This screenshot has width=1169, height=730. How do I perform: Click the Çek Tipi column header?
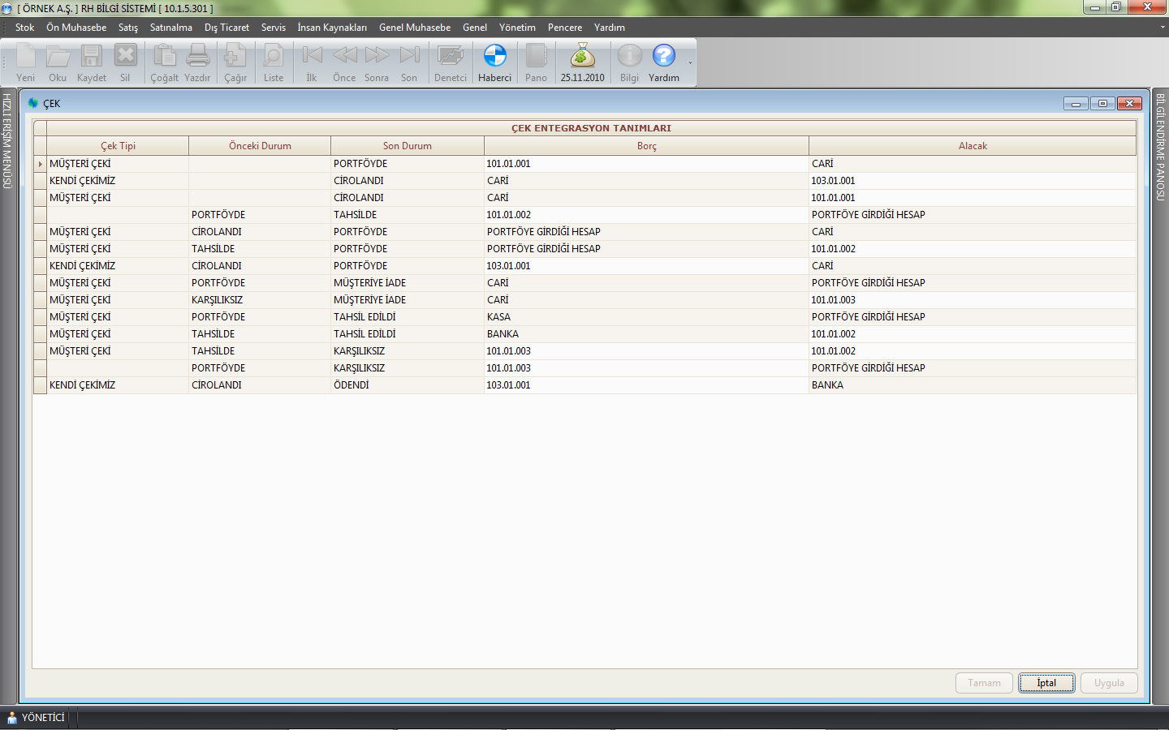coord(118,146)
